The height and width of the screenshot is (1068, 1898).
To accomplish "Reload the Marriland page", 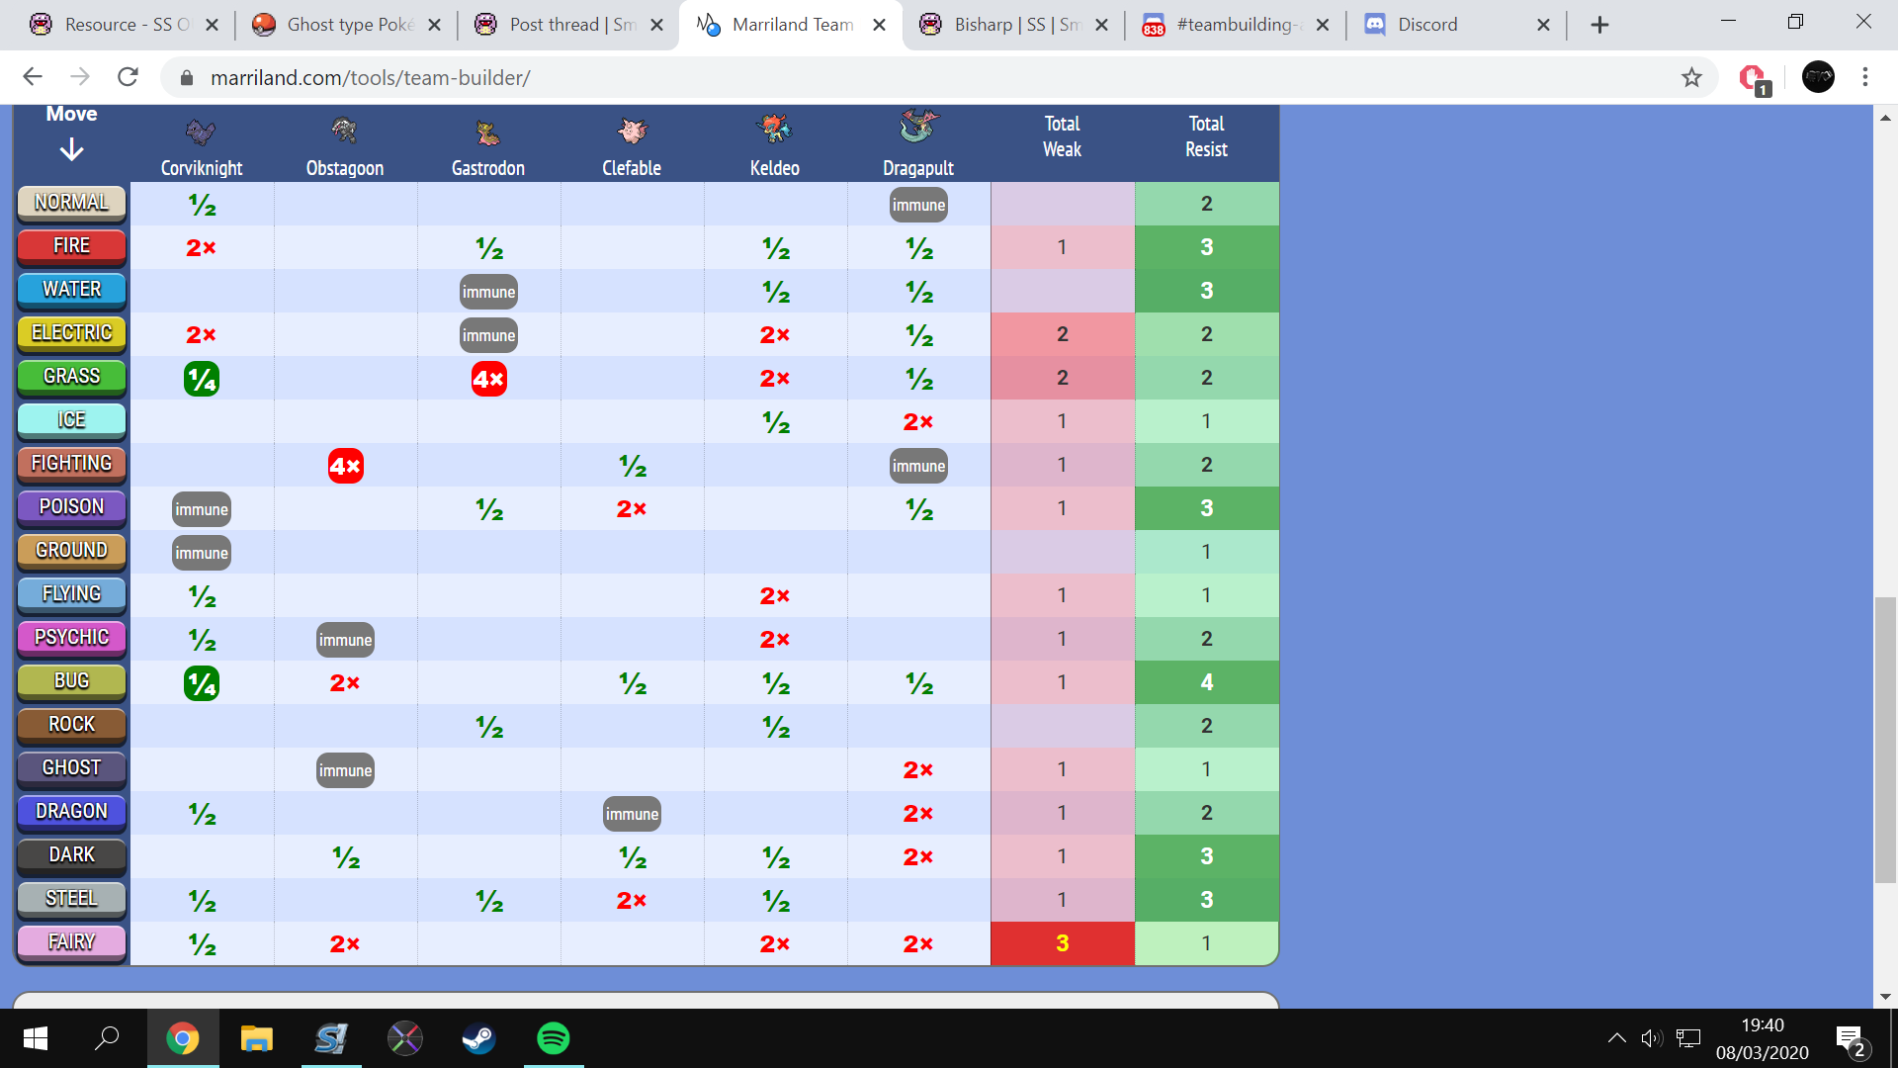I will click(128, 77).
